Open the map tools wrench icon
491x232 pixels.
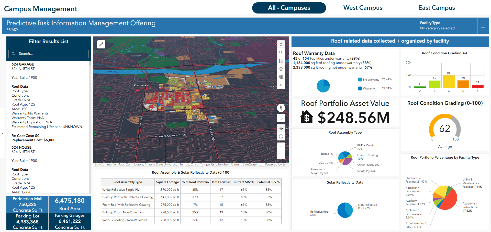click(101, 44)
